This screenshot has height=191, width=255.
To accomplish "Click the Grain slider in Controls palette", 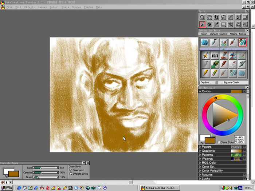I will tap(46, 177).
